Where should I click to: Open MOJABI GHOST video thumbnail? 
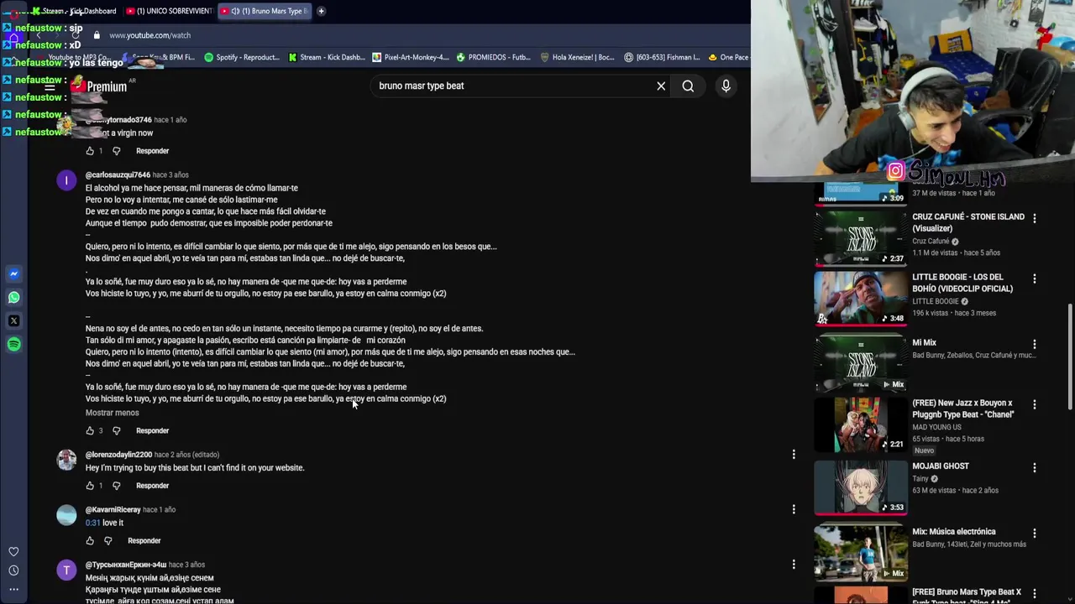point(860,487)
